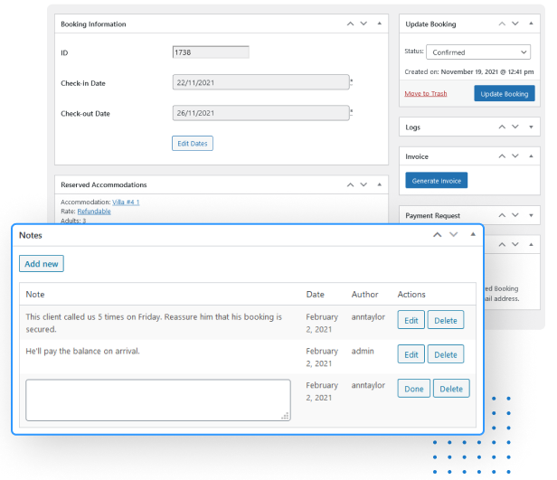Image resolution: width=557 pixels, height=480 pixels.
Task: Move Logs panel down
Action: (515, 127)
